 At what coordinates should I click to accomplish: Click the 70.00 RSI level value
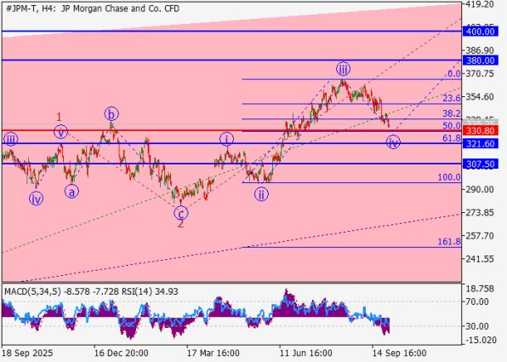pyautogui.click(x=477, y=302)
